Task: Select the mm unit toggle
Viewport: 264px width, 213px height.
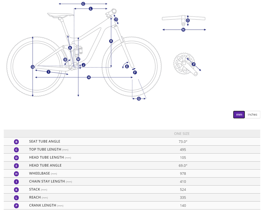Action: (239, 115)
